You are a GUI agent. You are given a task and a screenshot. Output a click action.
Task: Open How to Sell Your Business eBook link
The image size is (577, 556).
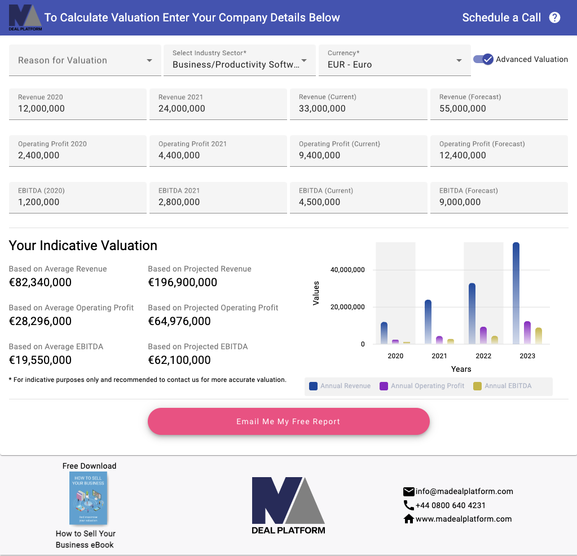[x=85, y=539]
